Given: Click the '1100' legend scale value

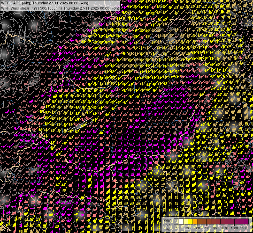Looking at the screenshot, I should pyautogui.click(x=225, y=228).
